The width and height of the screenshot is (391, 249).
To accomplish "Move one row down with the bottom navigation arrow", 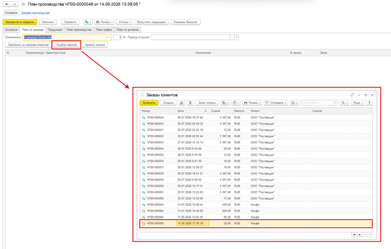I will click(364, 235).
